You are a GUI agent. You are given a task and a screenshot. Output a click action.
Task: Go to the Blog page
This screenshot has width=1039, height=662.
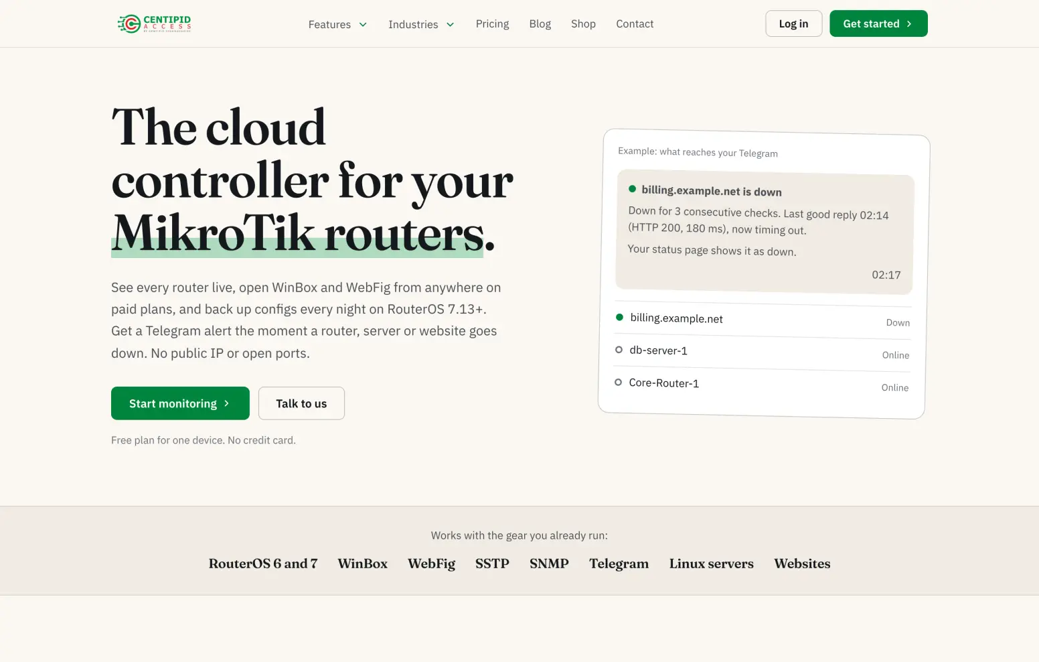click(540, 24)
